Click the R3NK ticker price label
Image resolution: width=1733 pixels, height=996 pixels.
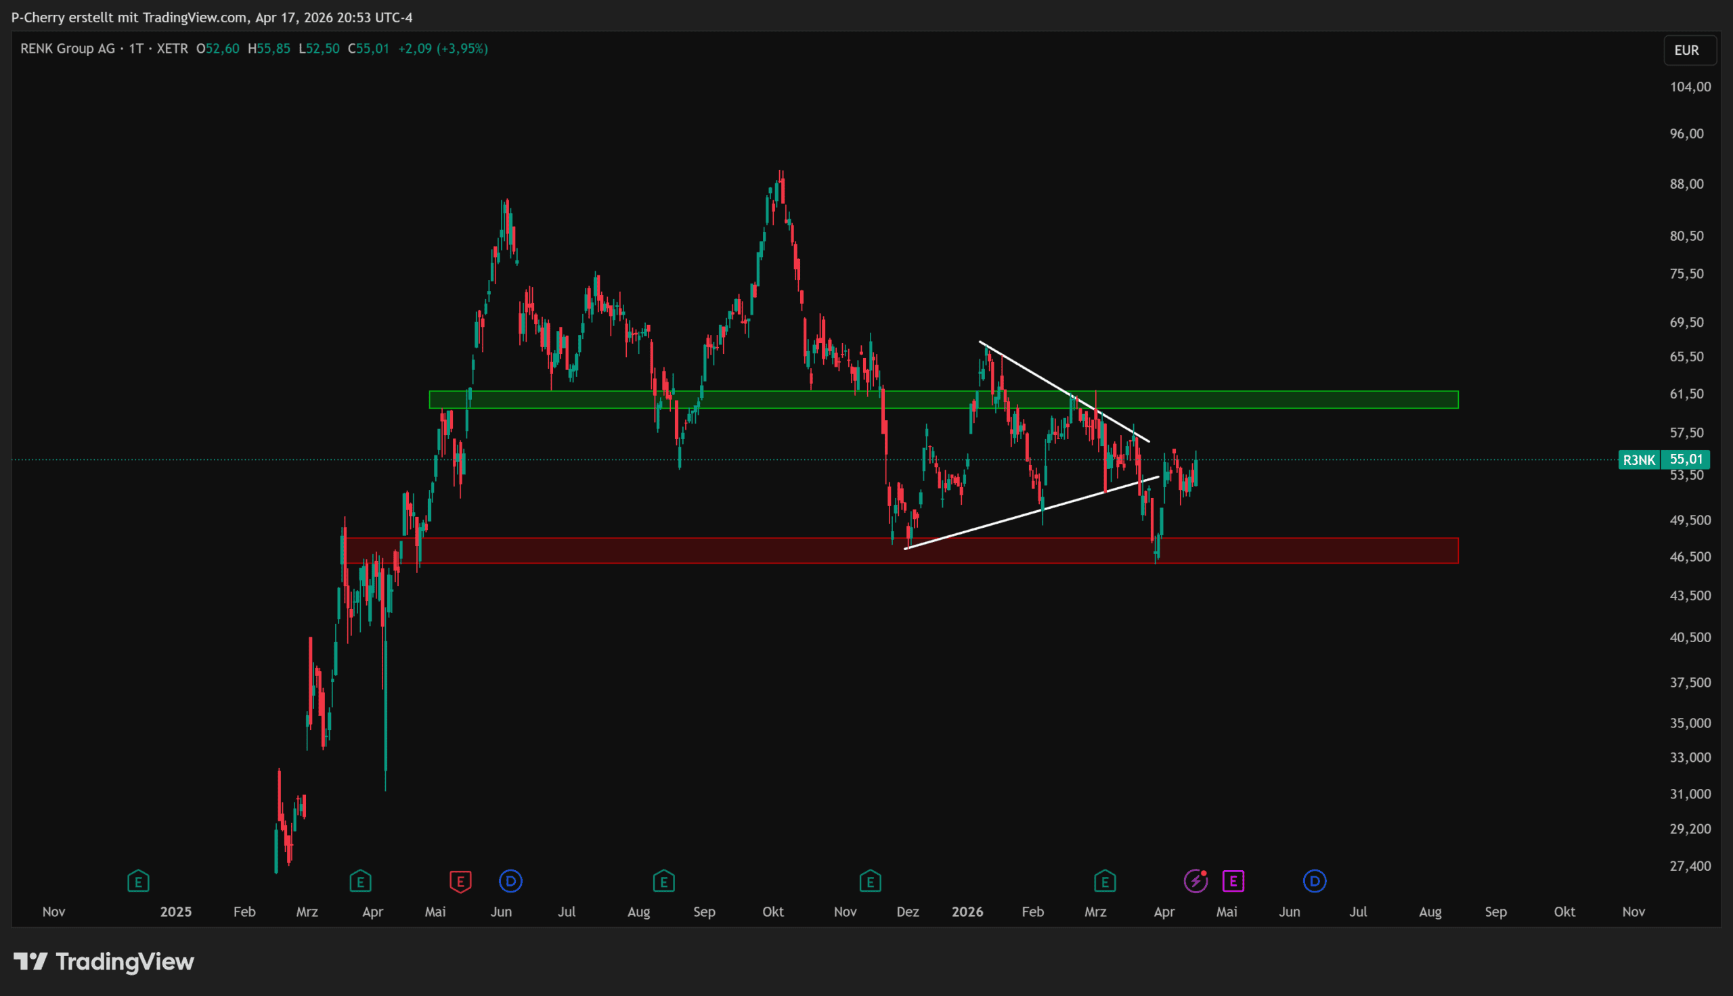click(x=1639, y=459)
